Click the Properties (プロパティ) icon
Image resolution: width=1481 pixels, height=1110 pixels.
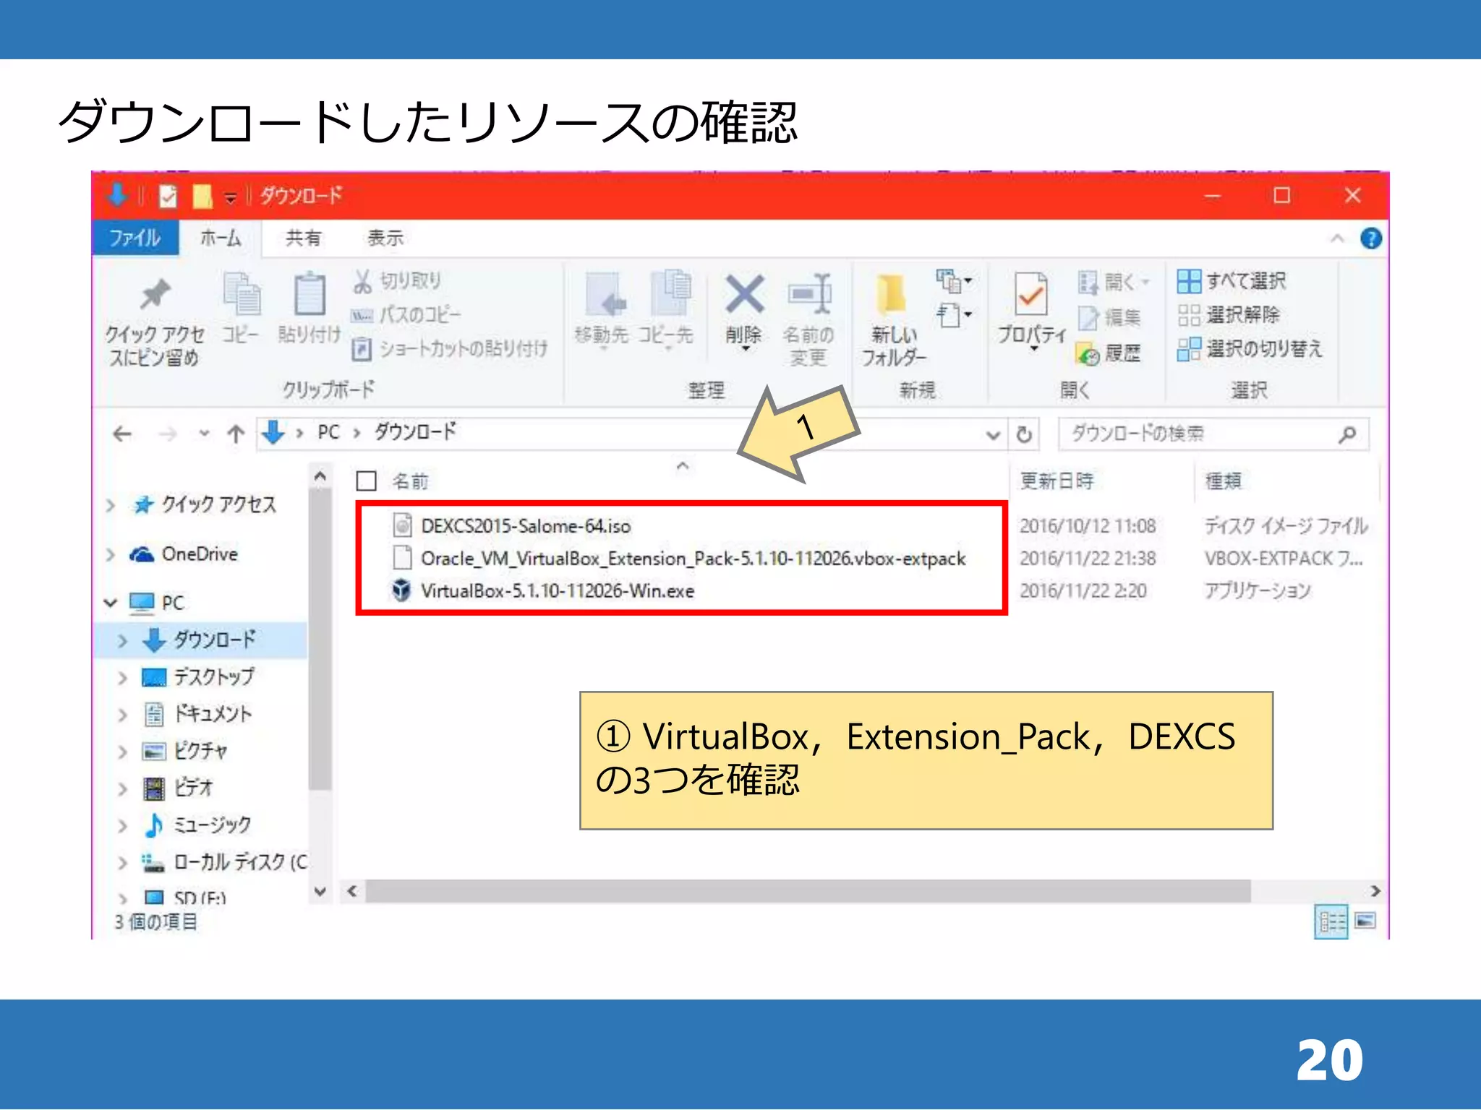pos(1030,293)
